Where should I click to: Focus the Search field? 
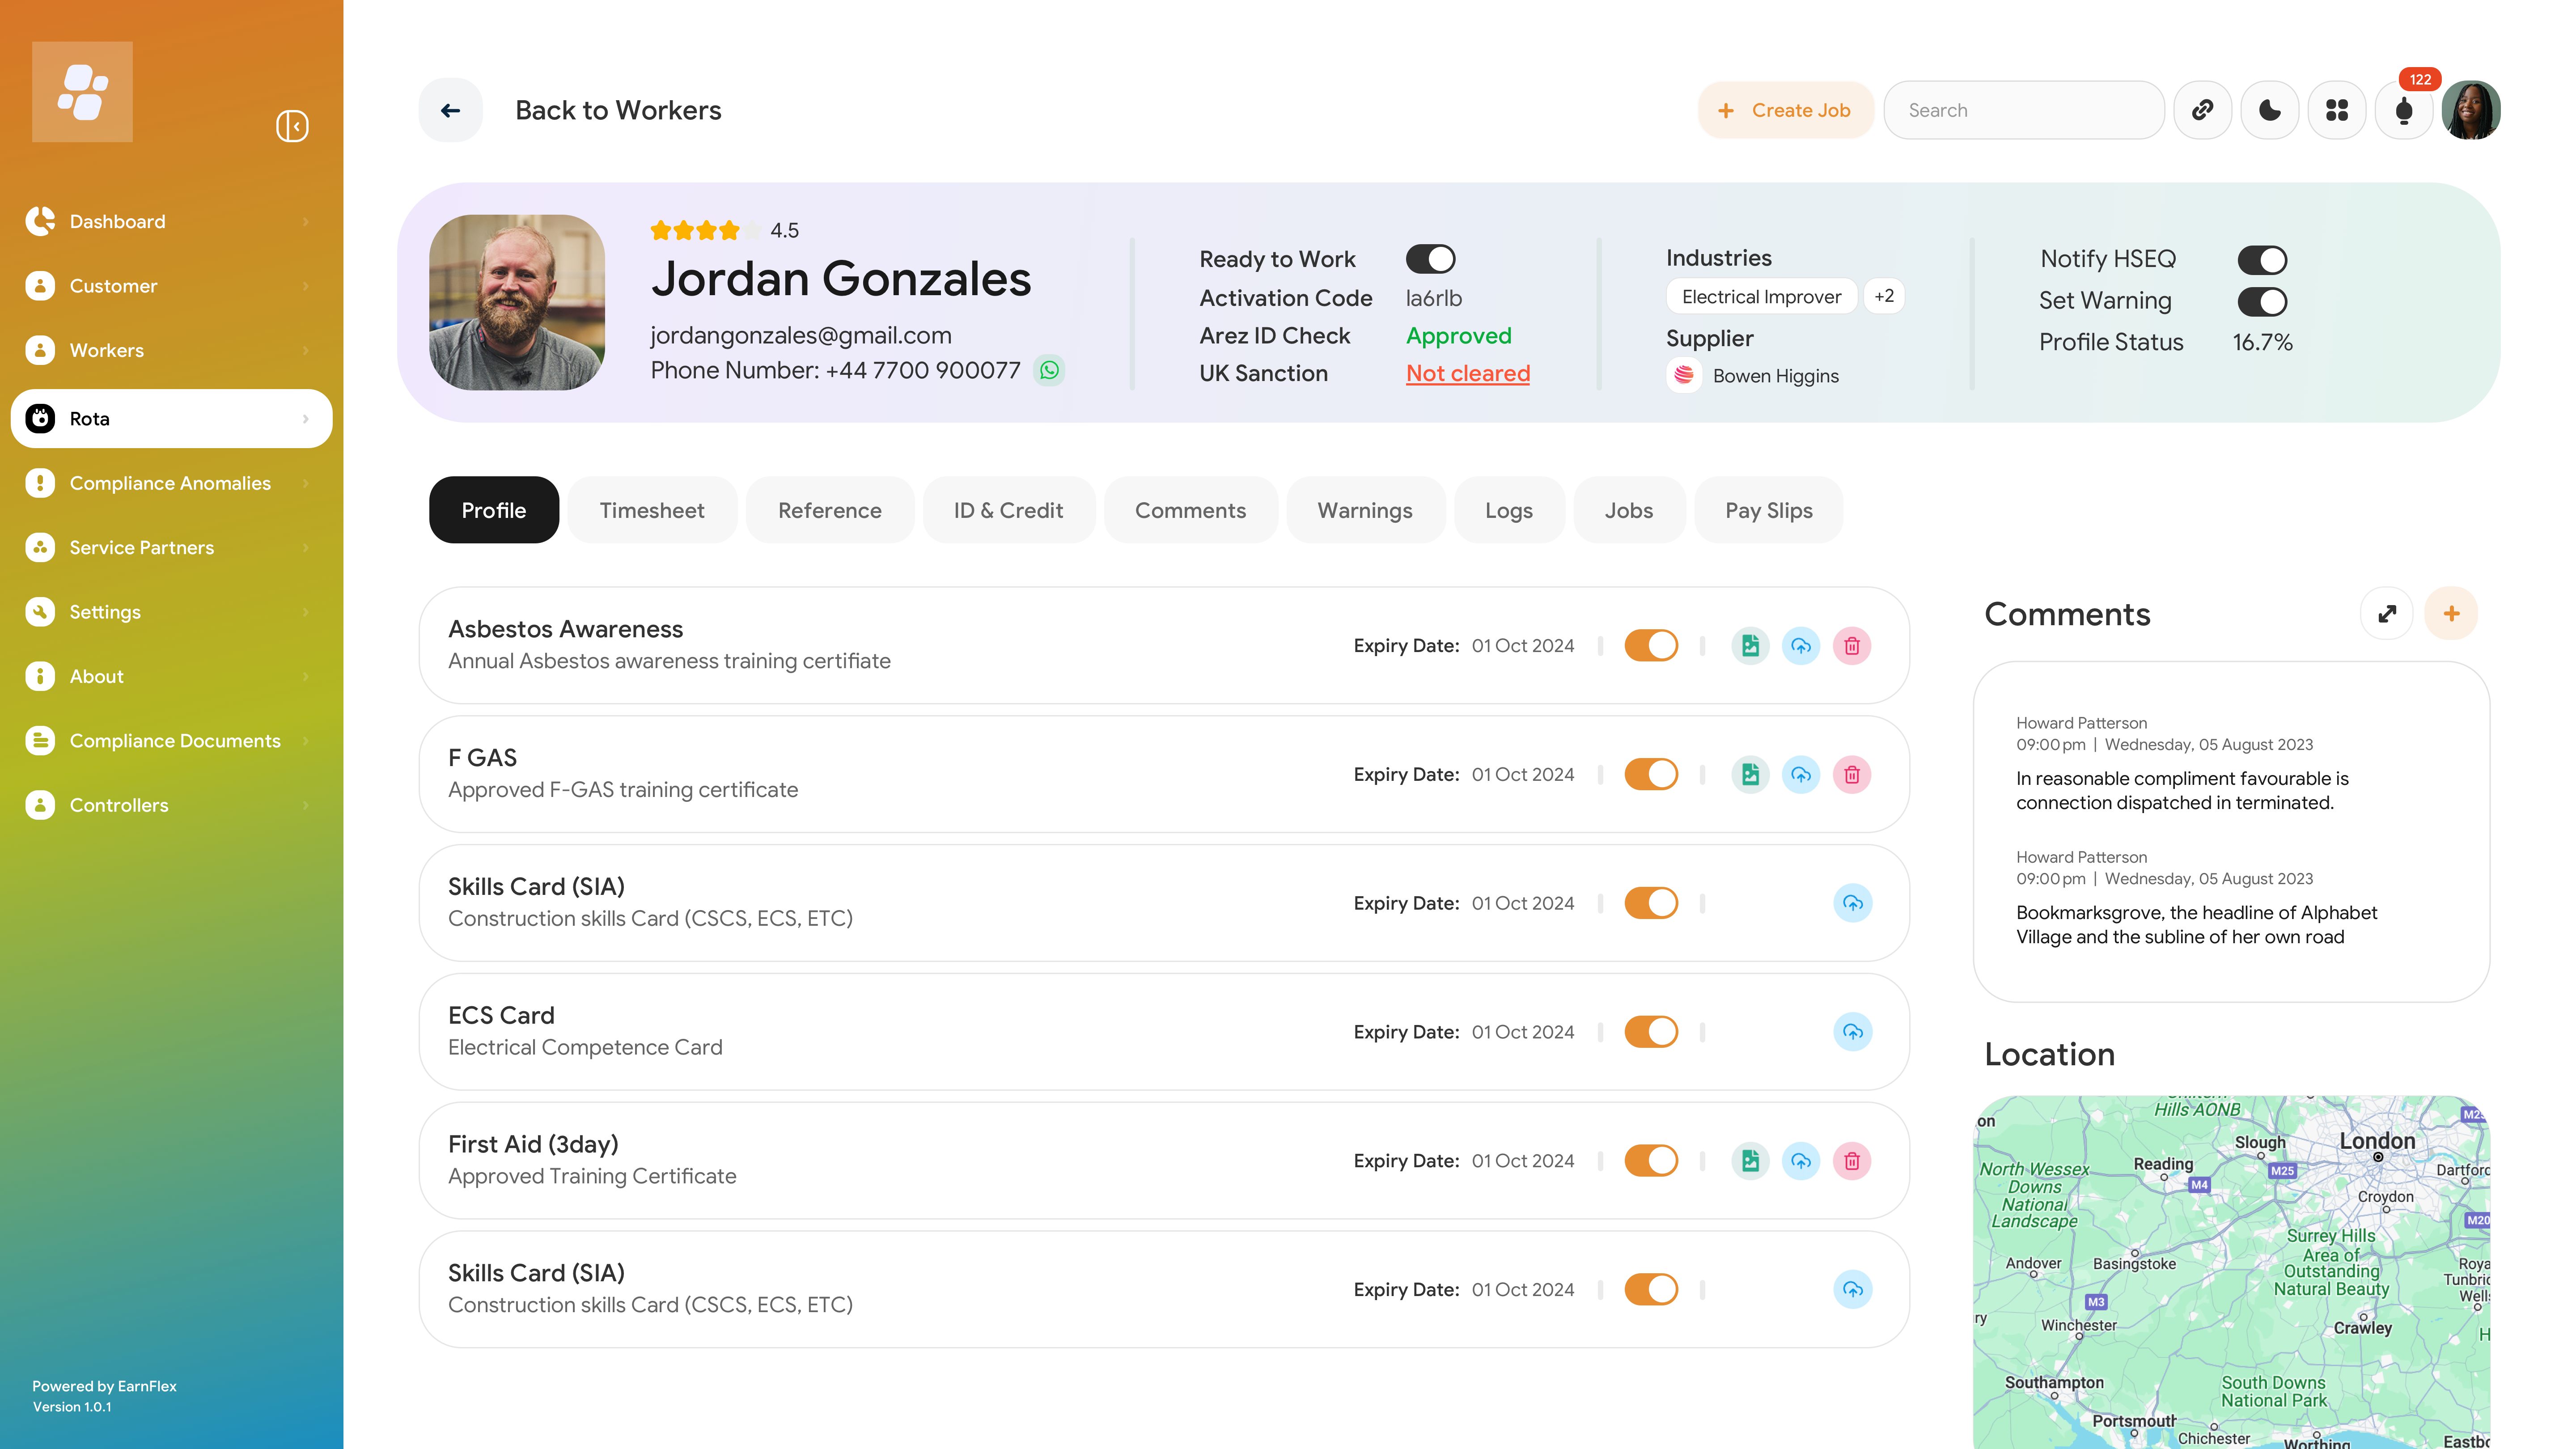point(2024,110)
